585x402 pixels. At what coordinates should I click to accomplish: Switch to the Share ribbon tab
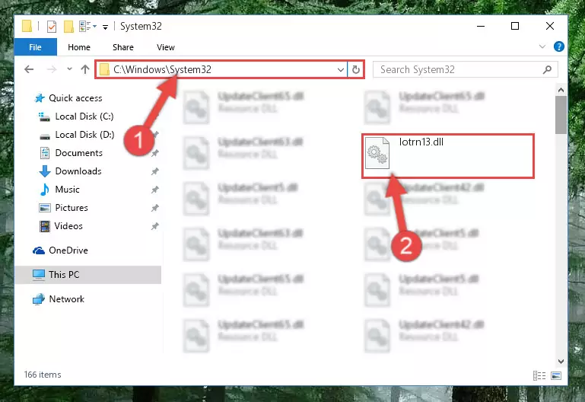(x=123, y=47)
